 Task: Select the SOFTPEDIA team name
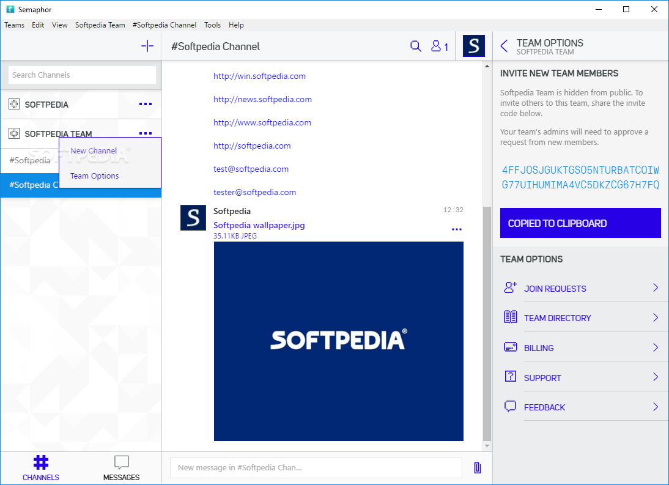(x=46, y=105)
